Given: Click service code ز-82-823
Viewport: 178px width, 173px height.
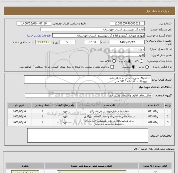Looking at the screenshot, I should pyautogui.click(x=153, y=116).
